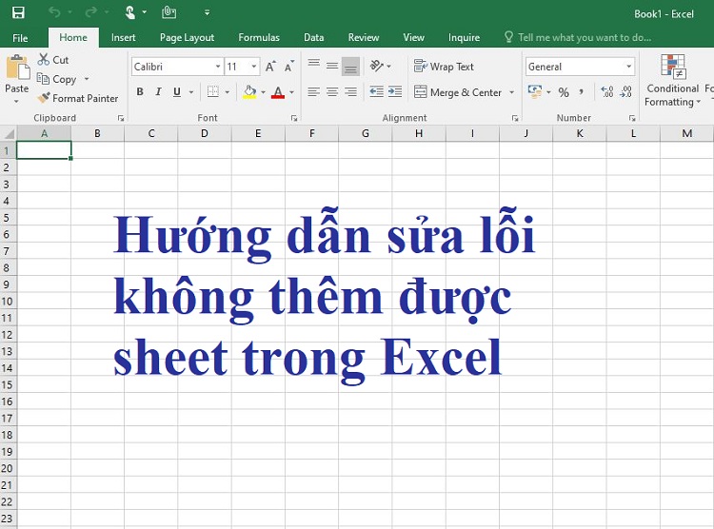This screenshot has width=714, height=529.
Task: Go to the Data tab
Action: pos(314,37)
